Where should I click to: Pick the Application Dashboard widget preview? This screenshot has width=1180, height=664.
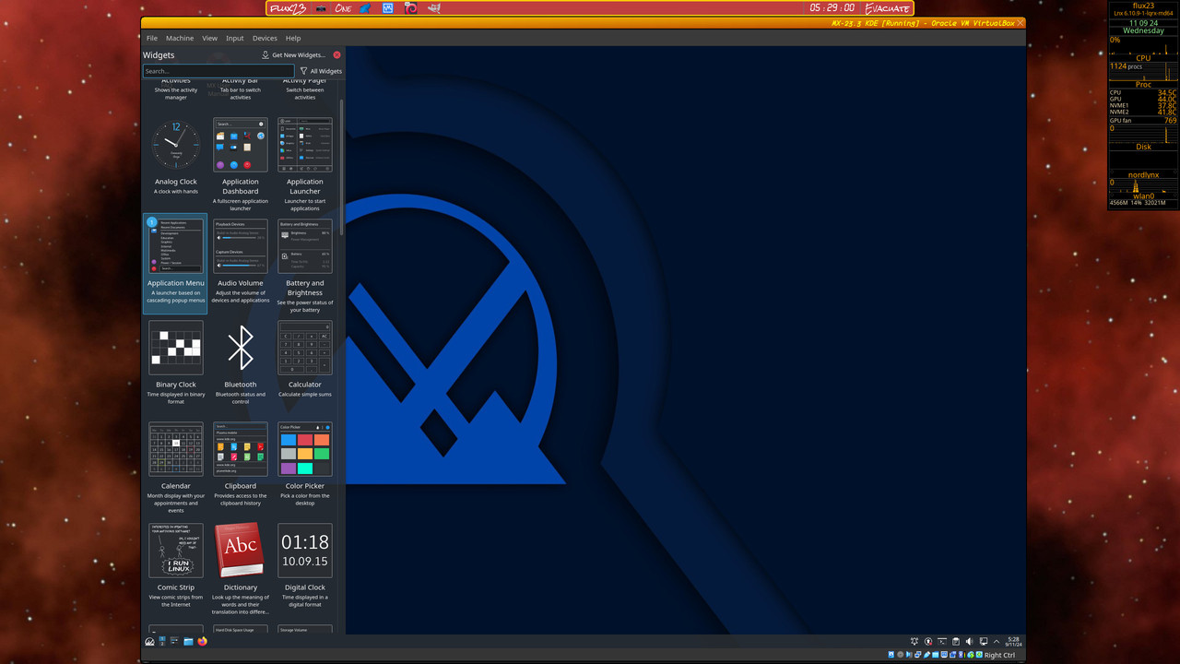tap(241, 145)
